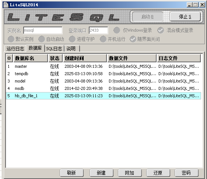
Task: Select the master database row
Action: tap(103, 66)
